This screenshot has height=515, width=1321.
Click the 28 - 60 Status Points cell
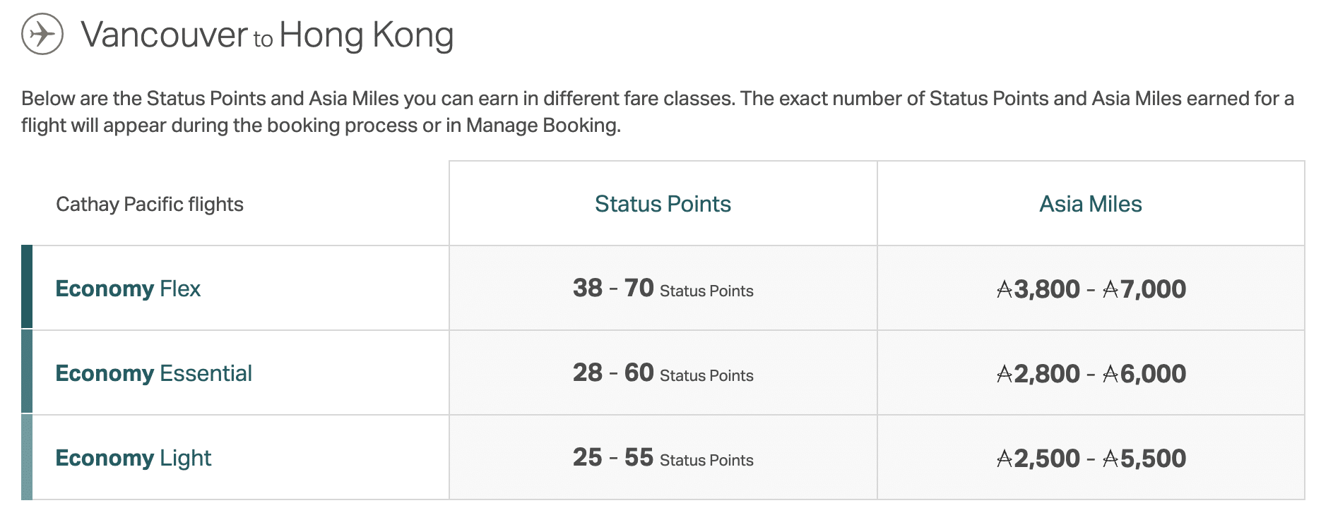(x=663, y=373)
